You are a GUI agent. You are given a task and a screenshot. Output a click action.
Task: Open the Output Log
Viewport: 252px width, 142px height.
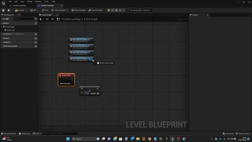coord(24,134)
